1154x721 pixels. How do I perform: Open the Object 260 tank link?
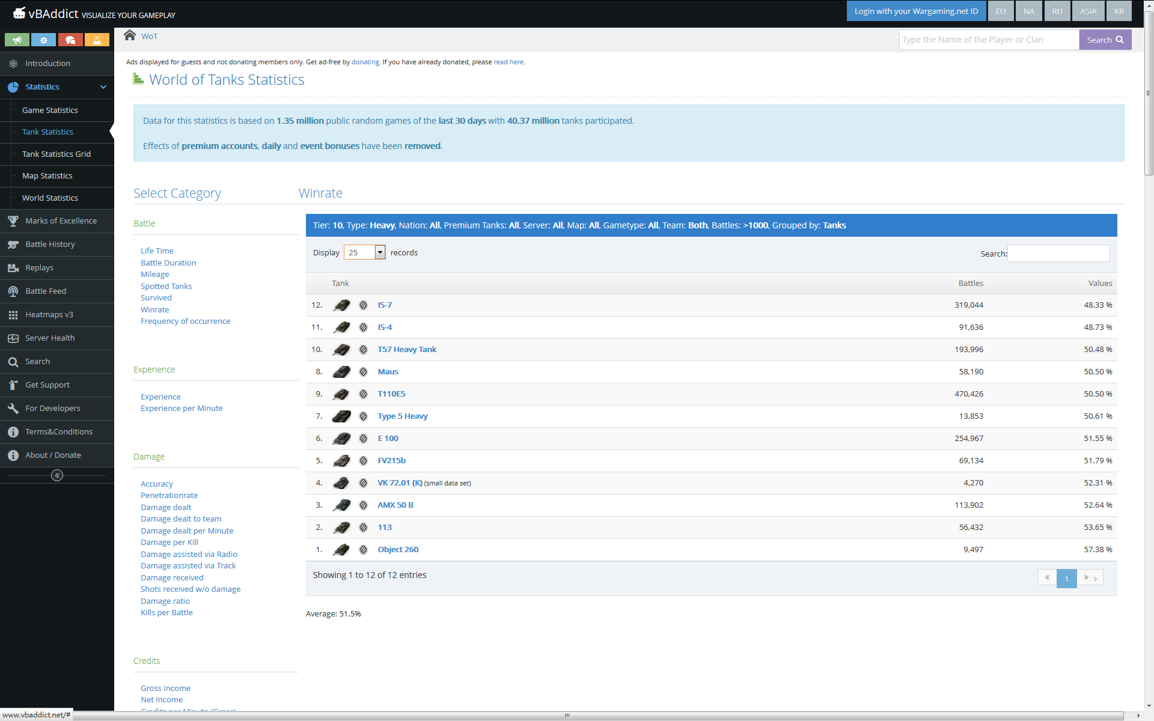click(398, 549)
